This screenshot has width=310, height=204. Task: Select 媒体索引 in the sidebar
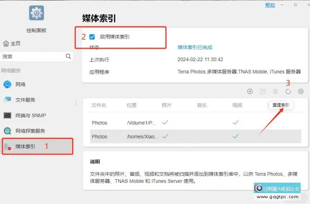pos(25,146)
